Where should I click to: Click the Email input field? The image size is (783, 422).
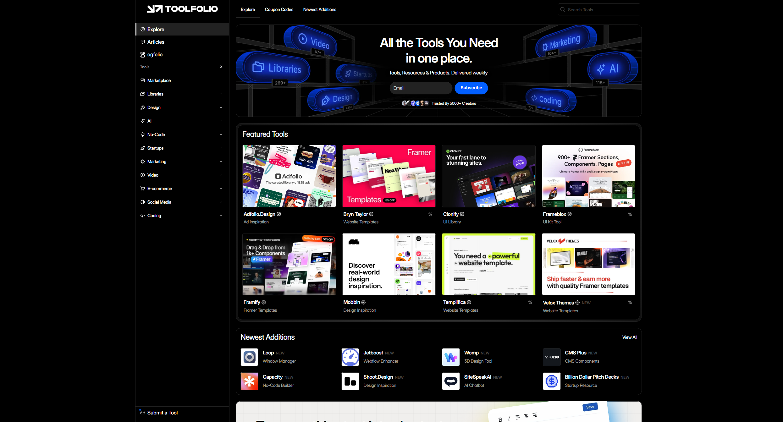tap(421, 88)
